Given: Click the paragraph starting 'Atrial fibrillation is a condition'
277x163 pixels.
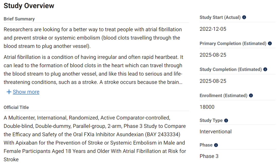Looking at the screenshot, I should [93, 69].
